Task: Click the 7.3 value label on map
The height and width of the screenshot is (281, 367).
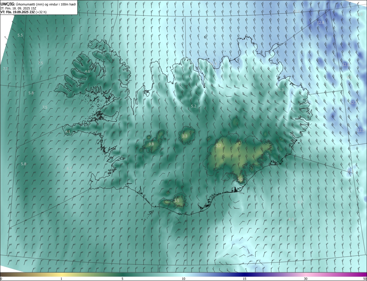Action: coord(5,69)
